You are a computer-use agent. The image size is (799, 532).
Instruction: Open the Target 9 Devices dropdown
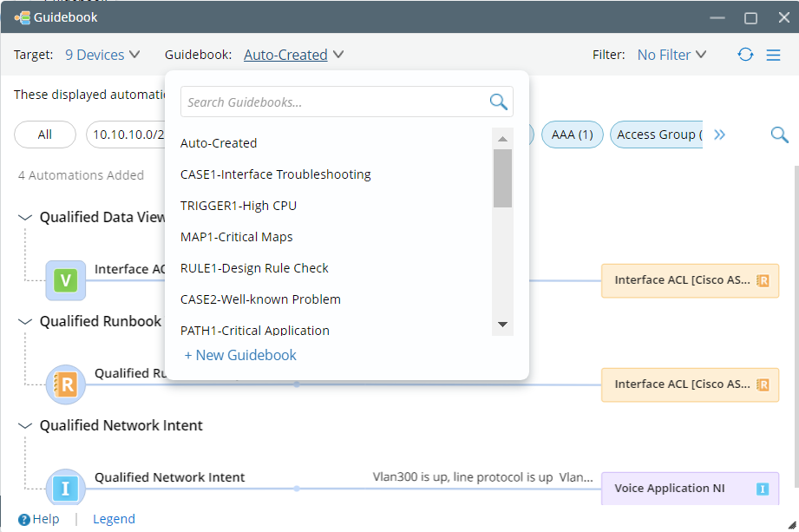pyautogui.click(x=102, y=54)
